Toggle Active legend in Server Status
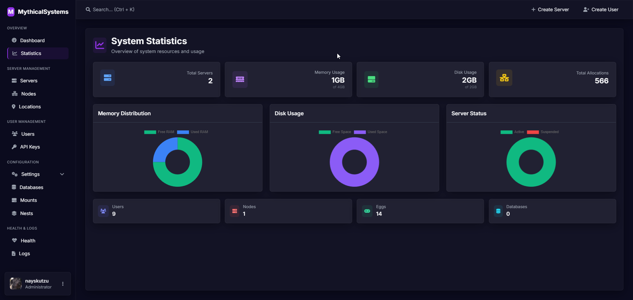This screenshot has width=633, height=300. (x=512, y=132)
